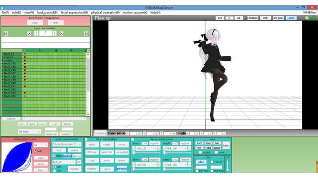Select previous mouth morph arrow
This screenshot has width=318, height=178.
point(164,148)
